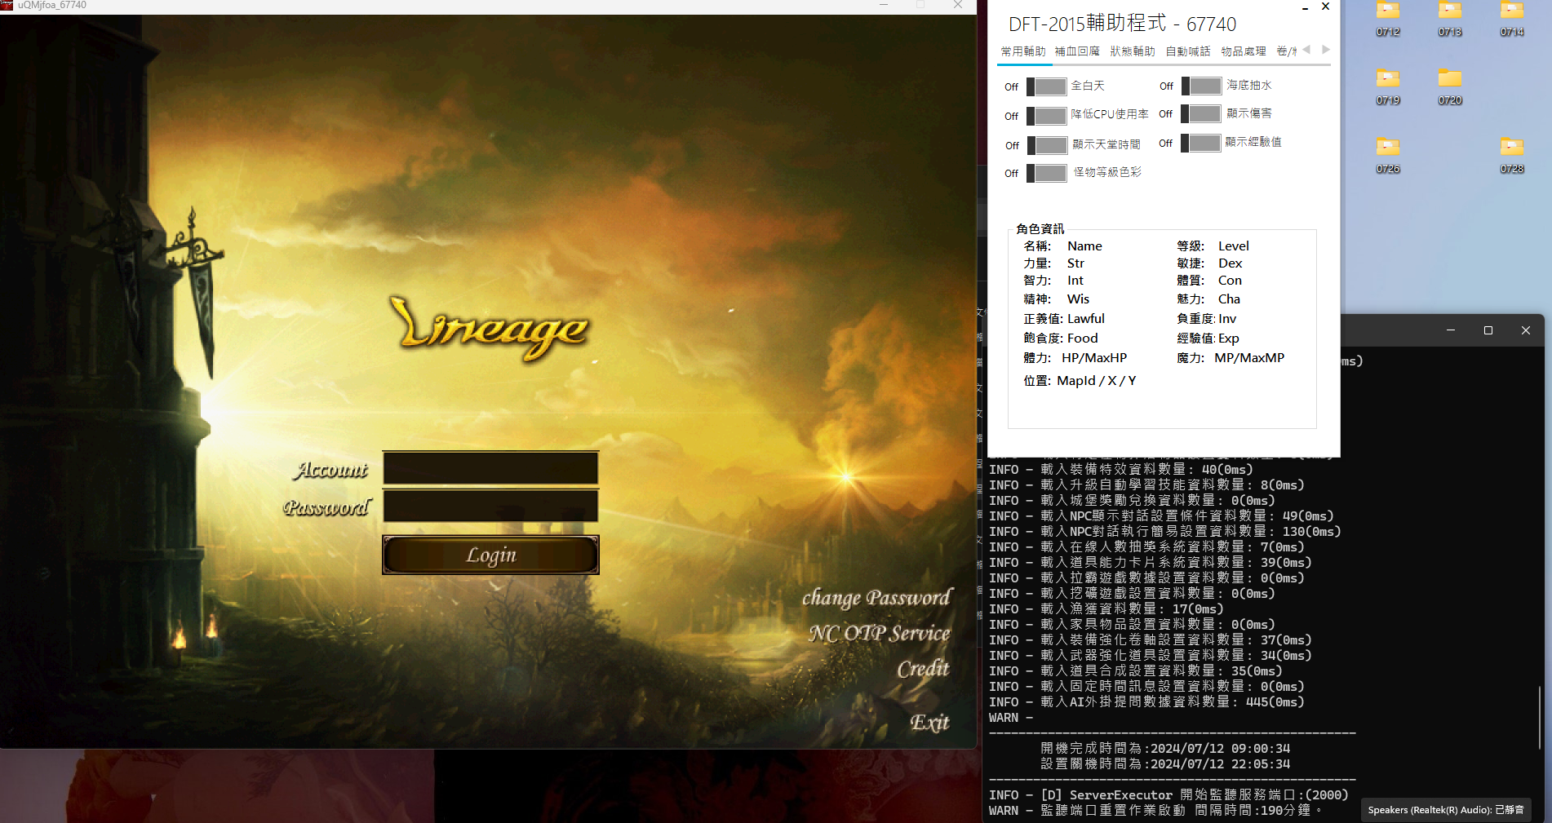Enable the 海底抽水 switch
Viewport: 1552px width, 823px height.
pyautogui.click(x=1202, y=86)
